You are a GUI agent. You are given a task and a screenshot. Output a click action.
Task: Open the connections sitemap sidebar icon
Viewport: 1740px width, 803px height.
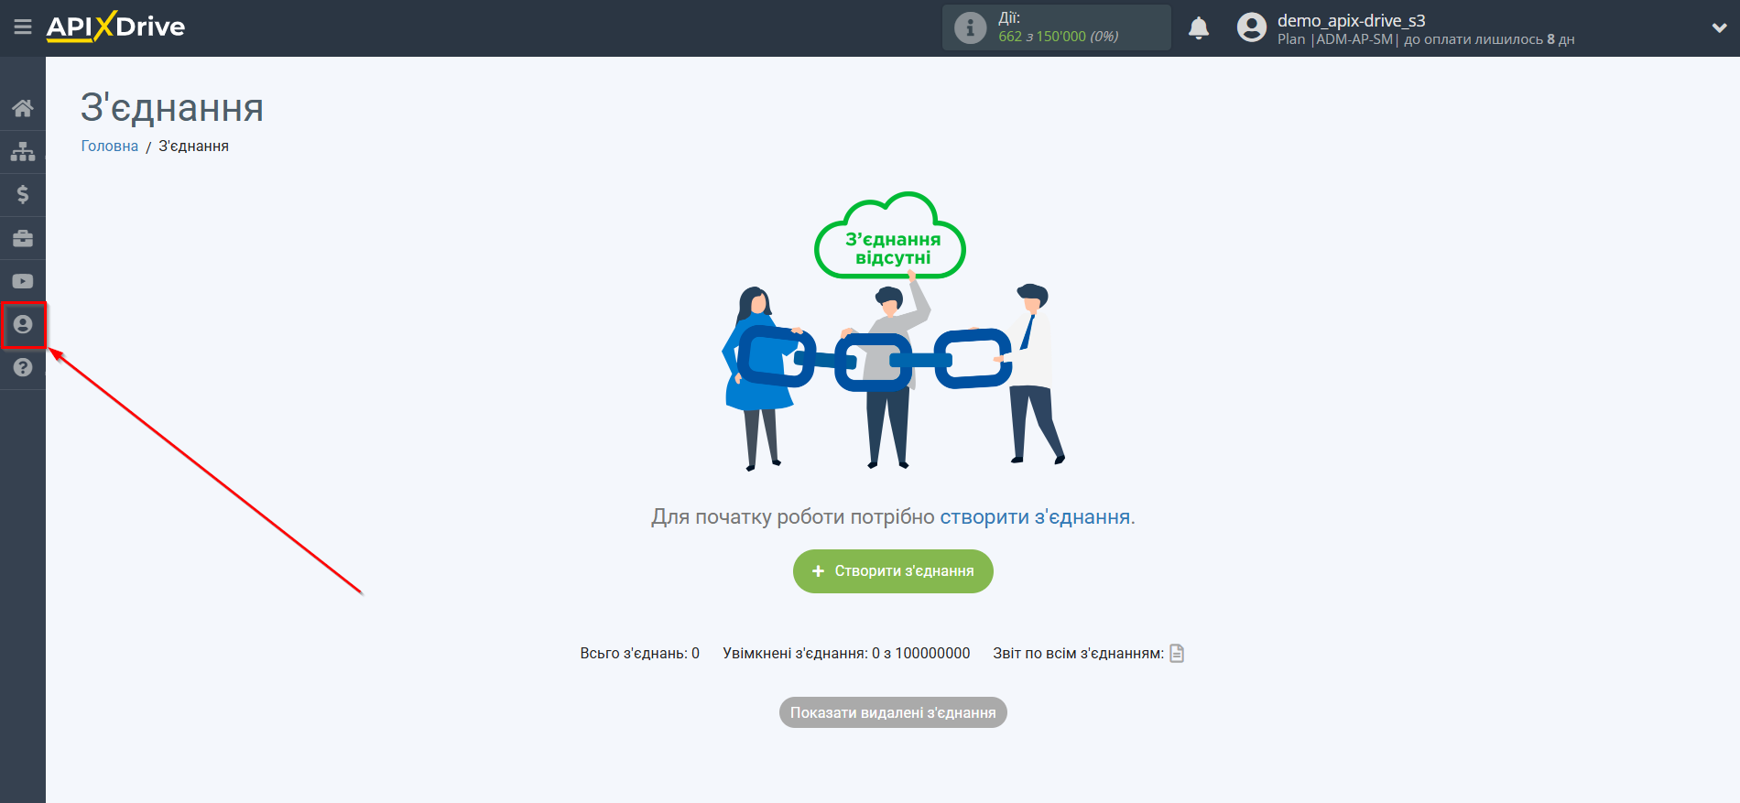pos(23,151)
